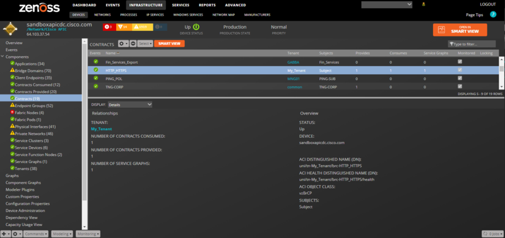This screenshot has width=505, height=238.
Task: Click the Zenoss logo
Action: click(x=39, y=8)
